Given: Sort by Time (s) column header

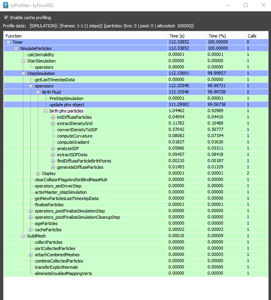Looking at the screenshot, I should click(x=187, y=36).
